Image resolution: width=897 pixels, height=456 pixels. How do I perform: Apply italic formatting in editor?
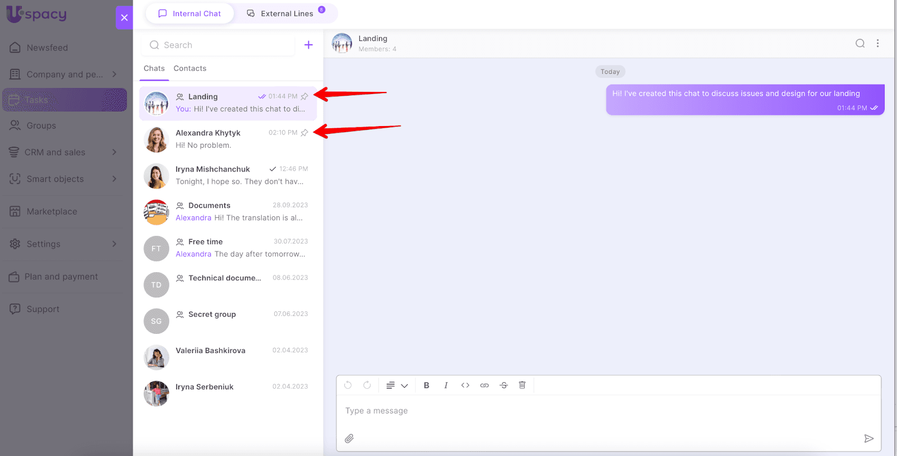[x=446, y=385]
